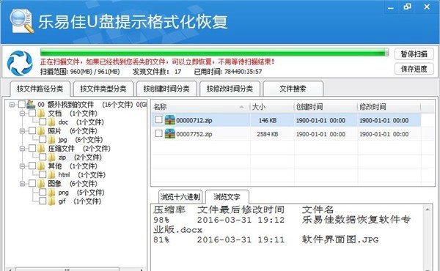Click the doc folder icon
Viewport: 440px width, 271px height.
coord(51,122)
